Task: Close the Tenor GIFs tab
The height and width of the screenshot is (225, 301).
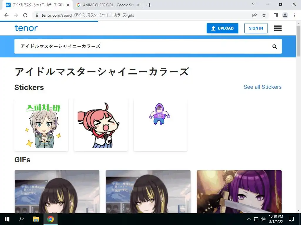Action: pos(68,5)
